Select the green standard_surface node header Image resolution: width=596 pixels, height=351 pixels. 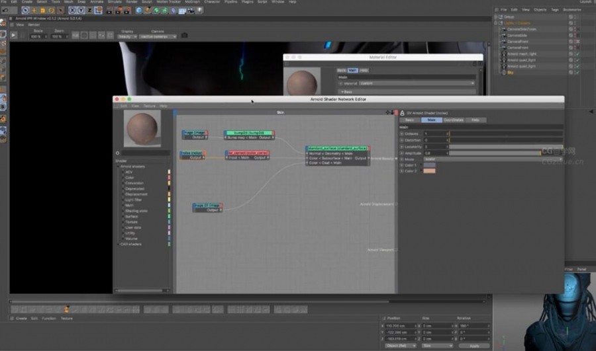(338, 148)
